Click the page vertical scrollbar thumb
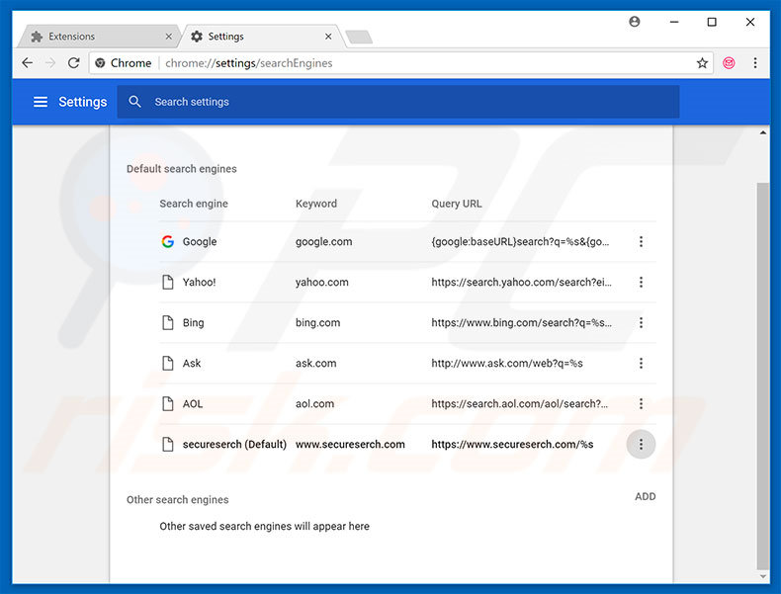The width and height of the screenshot is (781, 594). [763, 376]
